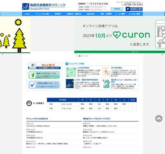This screenshot has height=154, width=165.
Task: Open the HOME menu item
Action: point(27,14)
